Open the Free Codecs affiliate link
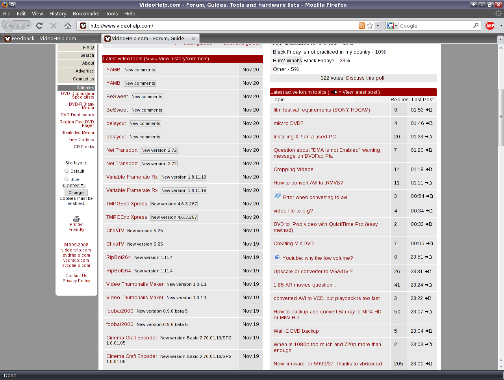The height and width of the screenshot is (380, 504). 81,140
